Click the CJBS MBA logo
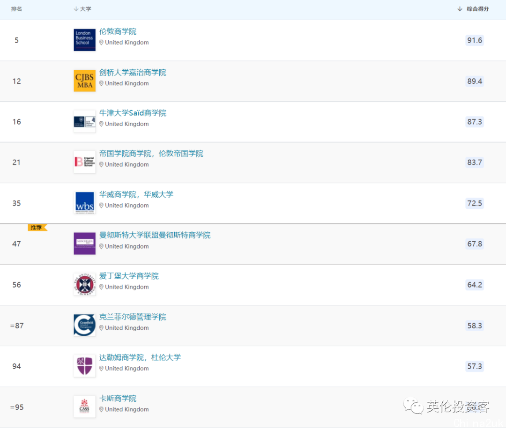The height and width of the screenshot is (429, 506). [x=84, y=81]
